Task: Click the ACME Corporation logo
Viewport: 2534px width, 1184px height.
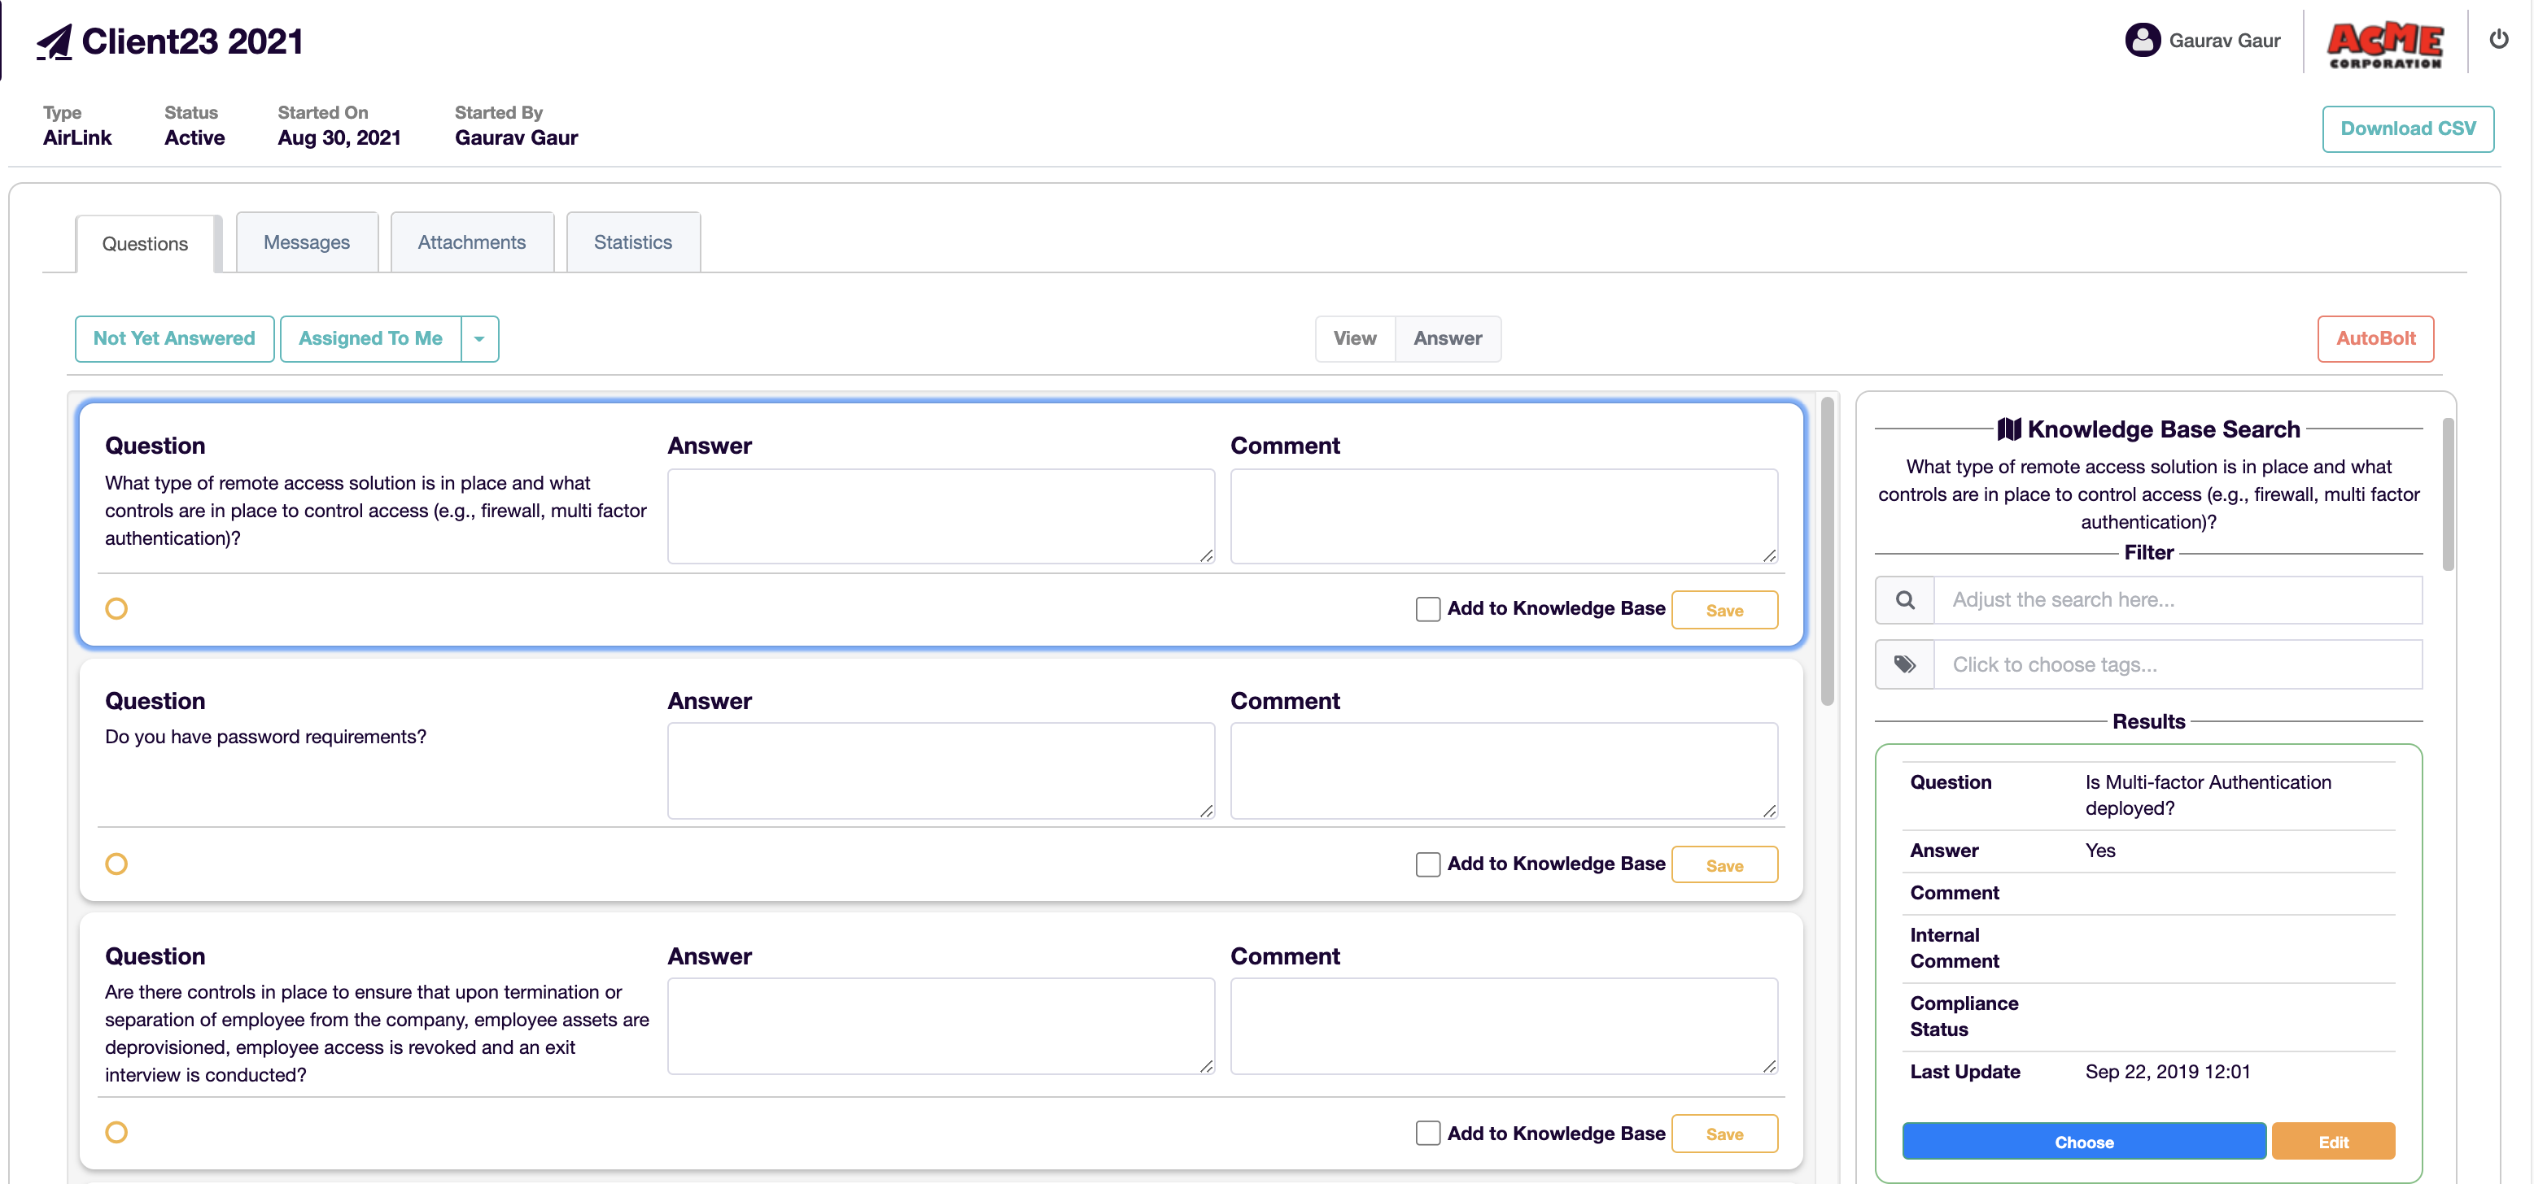Action: (2384, 41)
